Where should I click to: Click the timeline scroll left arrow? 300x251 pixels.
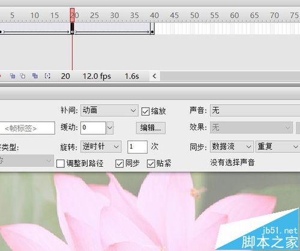(154, 76)
